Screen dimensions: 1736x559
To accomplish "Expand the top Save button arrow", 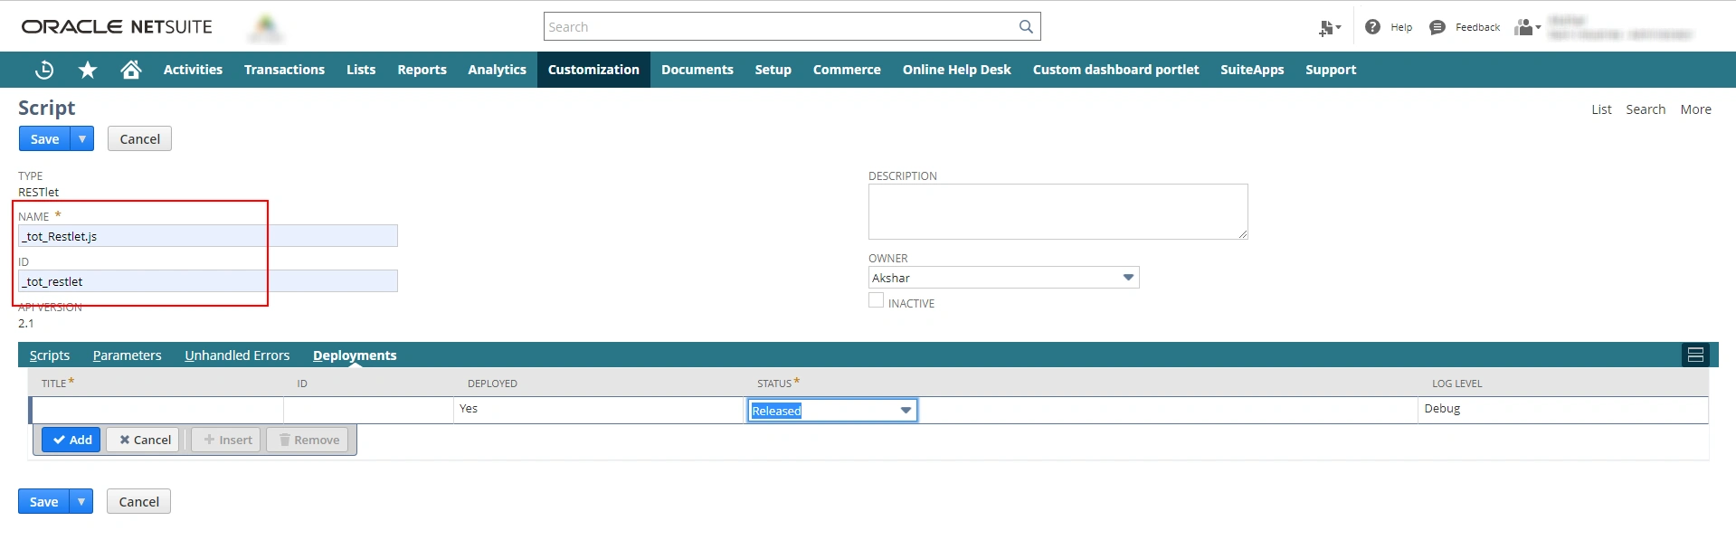I will [x=82, y=139].
